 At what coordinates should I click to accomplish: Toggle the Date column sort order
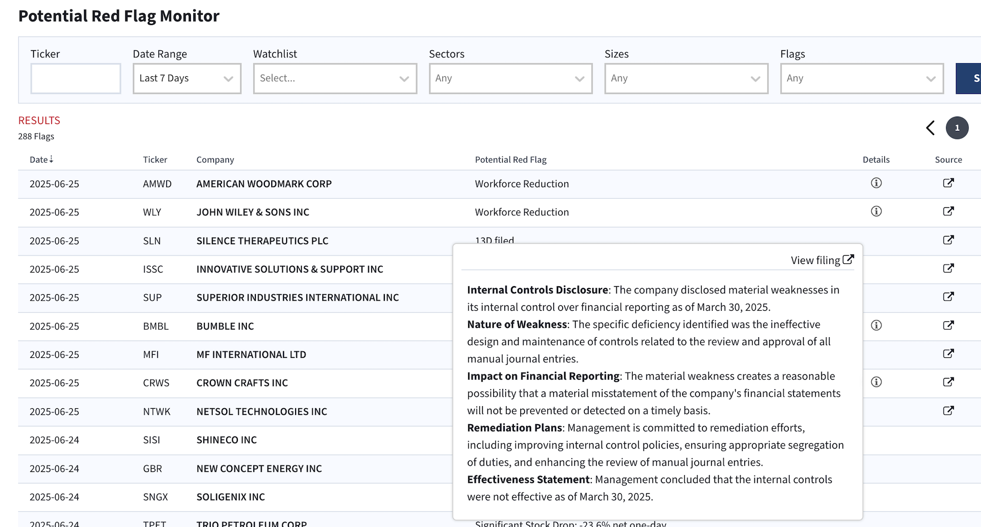point(41,159)
